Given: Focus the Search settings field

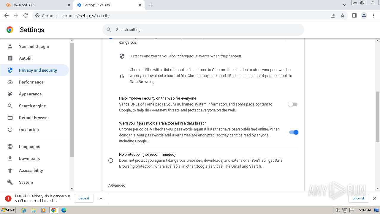Looking at the screenshot, I should 203,30.
